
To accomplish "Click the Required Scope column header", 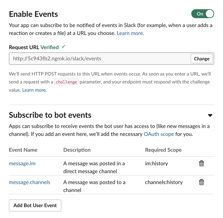I will (x=163, y=150).
